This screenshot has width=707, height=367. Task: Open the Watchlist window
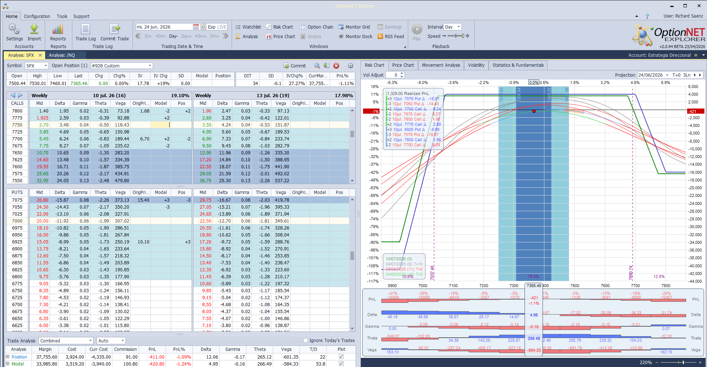(x=248, y=27)
